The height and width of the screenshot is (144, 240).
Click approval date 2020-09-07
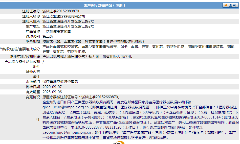click(52, 87)
